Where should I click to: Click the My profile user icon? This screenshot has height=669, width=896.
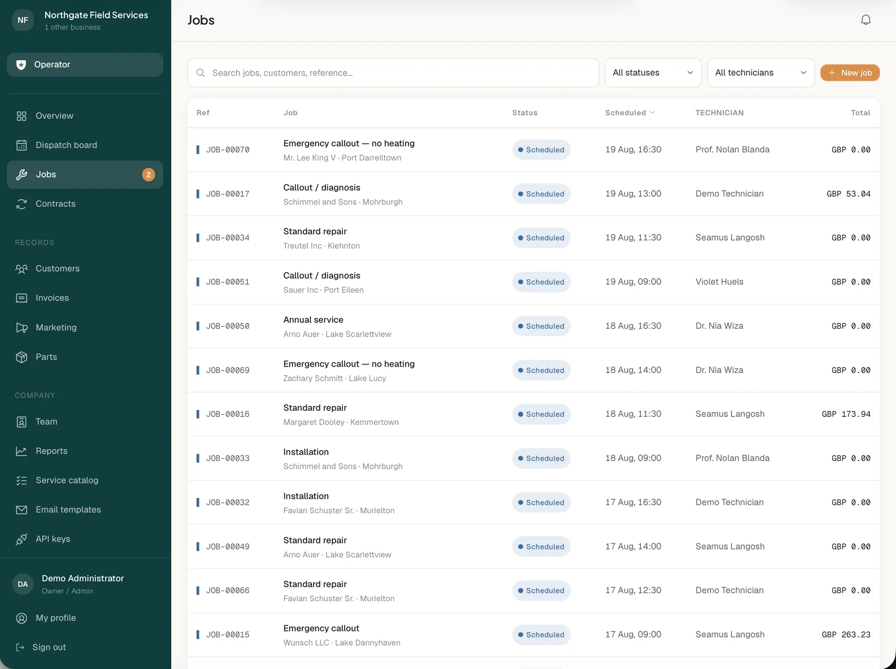tap(21, 618)
